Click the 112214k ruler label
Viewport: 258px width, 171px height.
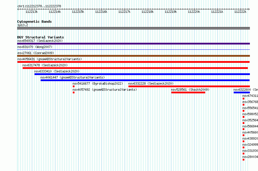pos(55,12)
